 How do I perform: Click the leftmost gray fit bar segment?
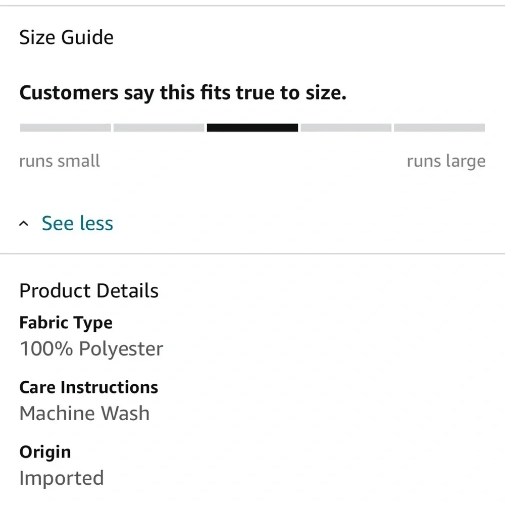coord(65,128)
